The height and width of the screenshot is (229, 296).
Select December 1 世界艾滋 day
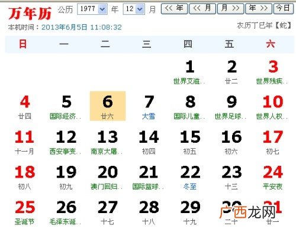190,73
